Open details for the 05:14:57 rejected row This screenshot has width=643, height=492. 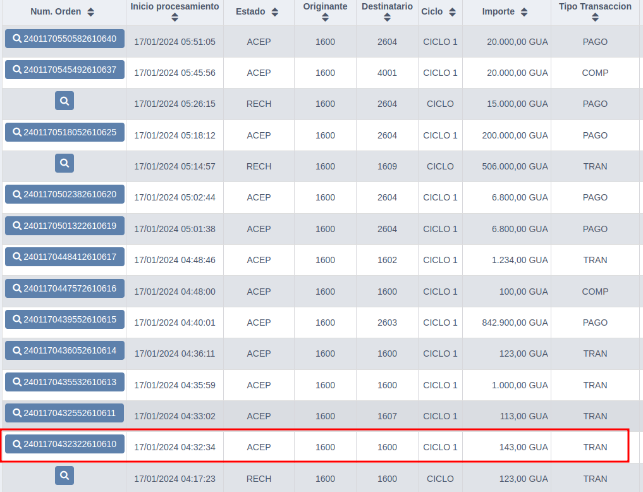pos(64,163)
